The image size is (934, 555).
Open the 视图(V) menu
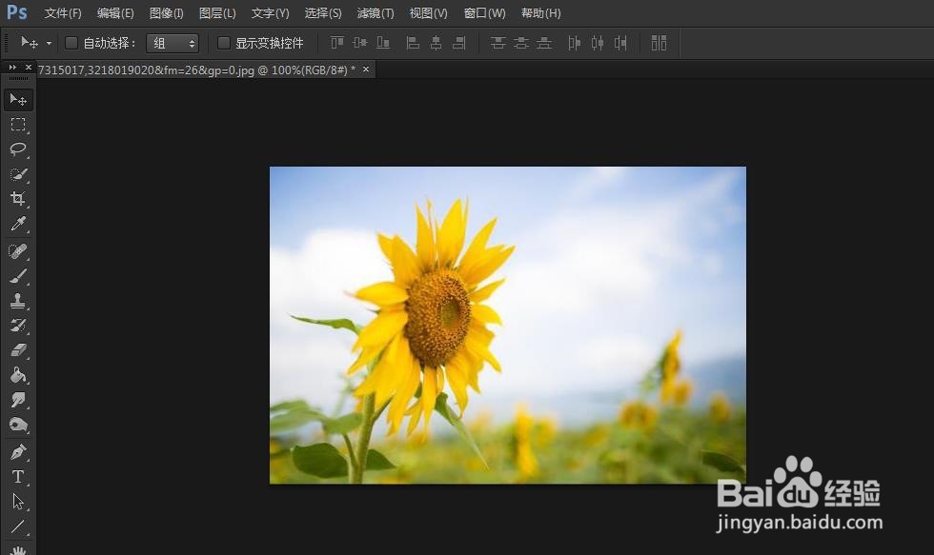click(x=428, y=13)
